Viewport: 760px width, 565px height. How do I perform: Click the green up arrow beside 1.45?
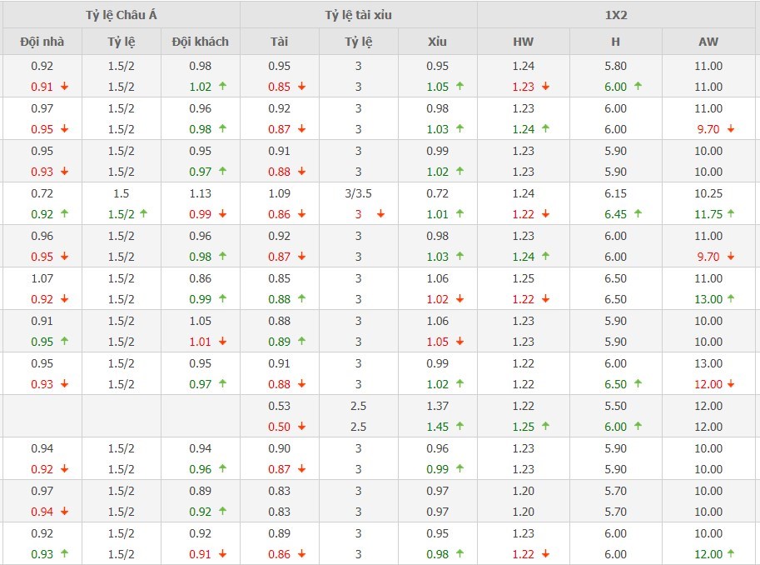tap(459, 427)
